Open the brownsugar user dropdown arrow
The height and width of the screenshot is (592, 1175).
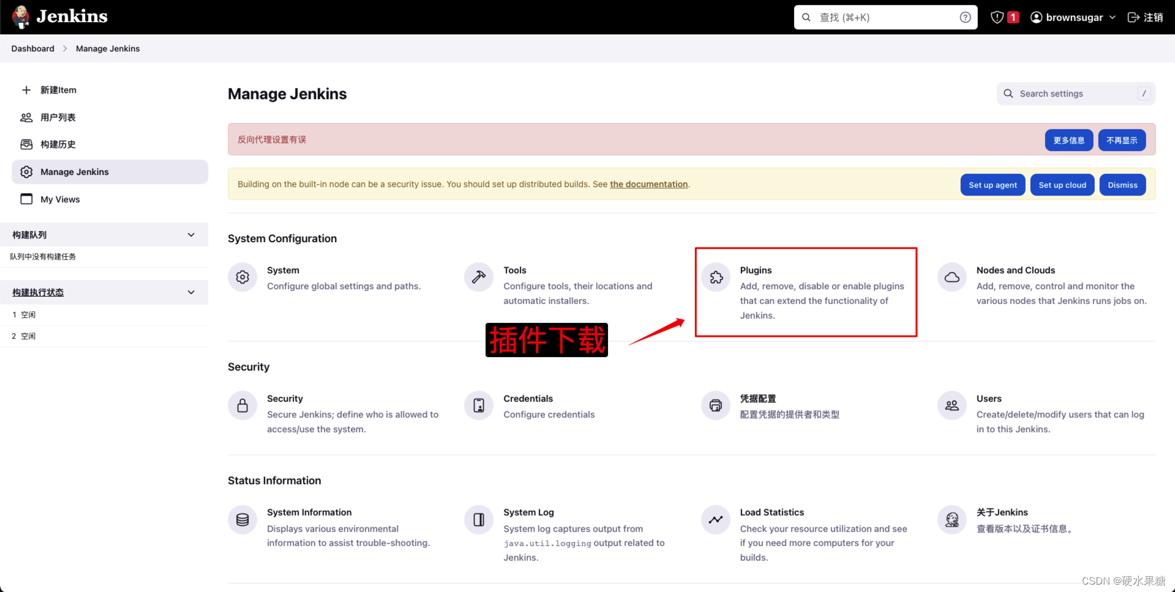tap(1113, 17)
